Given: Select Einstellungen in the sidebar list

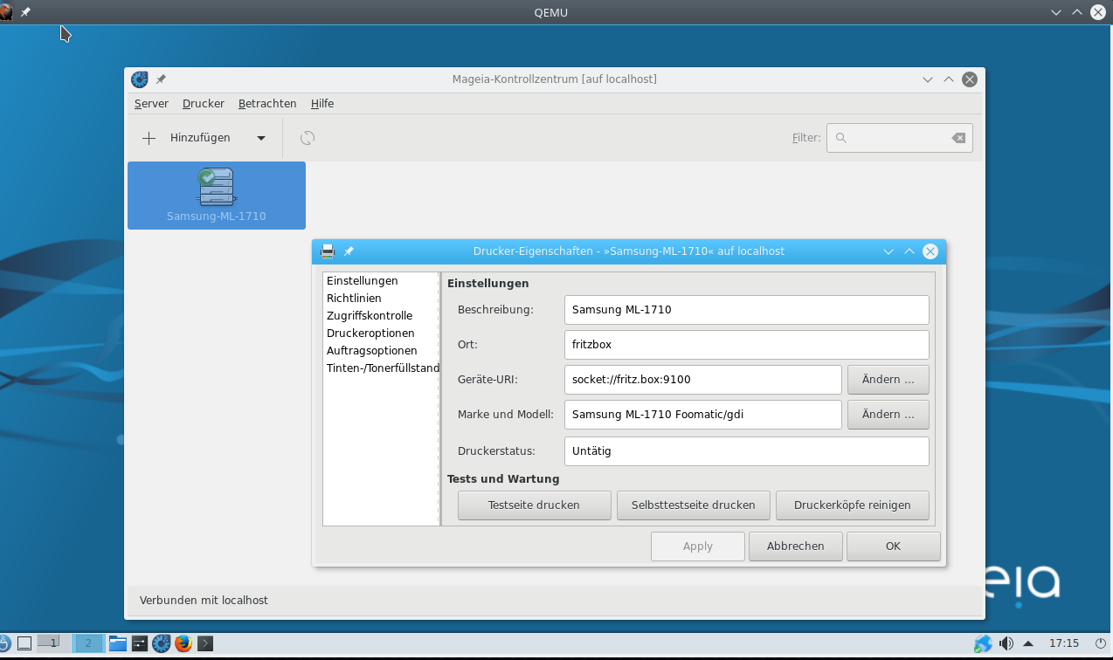Looking at the screenshot, I should click(x=381, y=281).
